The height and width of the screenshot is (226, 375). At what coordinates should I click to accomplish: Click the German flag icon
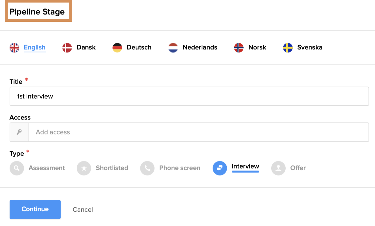(117, 48)
